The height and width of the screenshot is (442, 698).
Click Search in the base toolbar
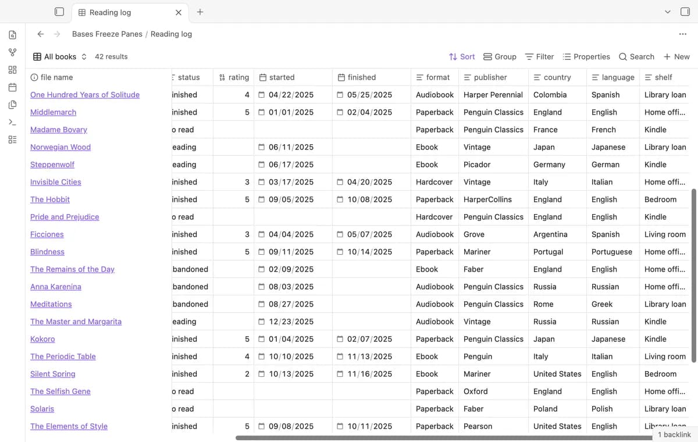tap(636, 56)
